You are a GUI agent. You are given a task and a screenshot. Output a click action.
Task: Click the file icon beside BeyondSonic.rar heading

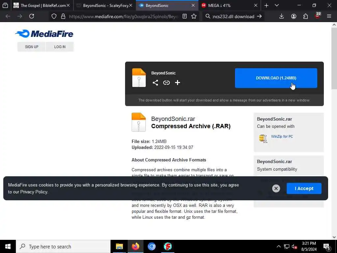click(x=139, y=122)
